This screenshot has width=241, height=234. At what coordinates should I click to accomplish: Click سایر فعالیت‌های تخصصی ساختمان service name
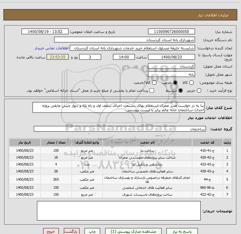147,171
